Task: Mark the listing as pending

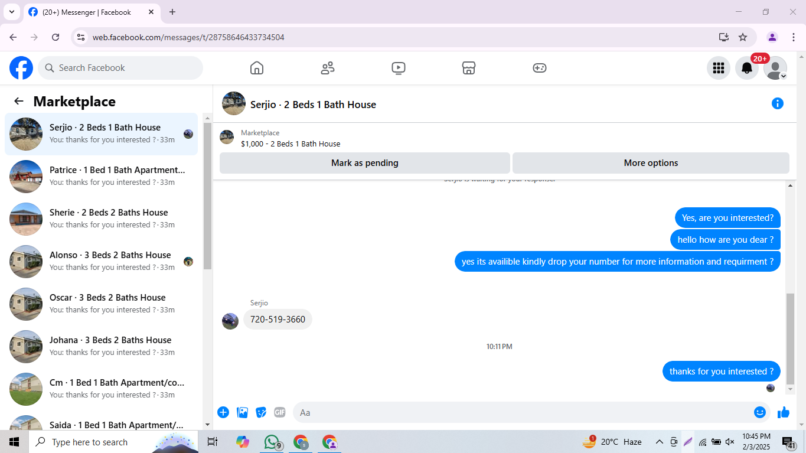Action: click(365, 163)
